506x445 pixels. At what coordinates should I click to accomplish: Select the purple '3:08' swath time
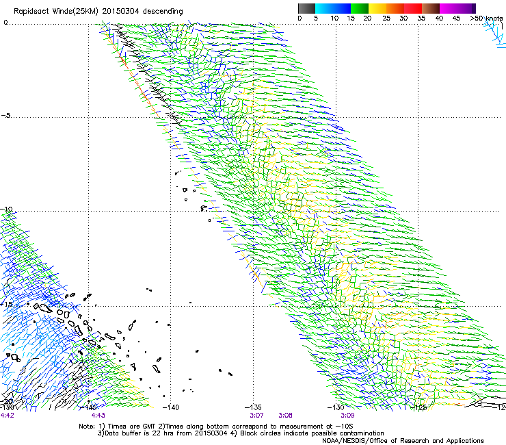coord(285,416)
